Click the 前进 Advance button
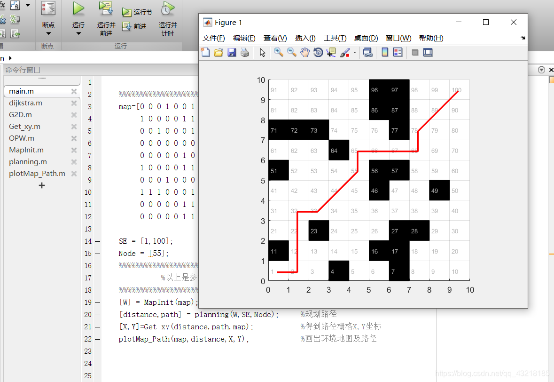 [134, 26]
